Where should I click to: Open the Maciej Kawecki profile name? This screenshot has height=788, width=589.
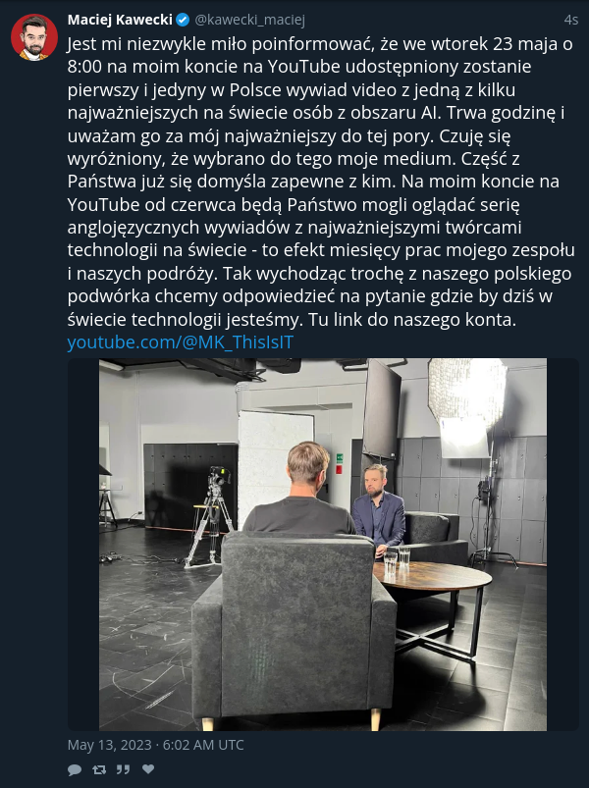pos(120,20)
